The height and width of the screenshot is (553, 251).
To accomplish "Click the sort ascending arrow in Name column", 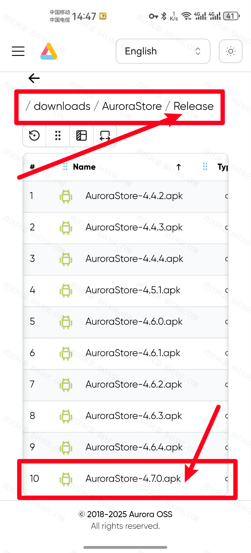I will click(179, 167).
